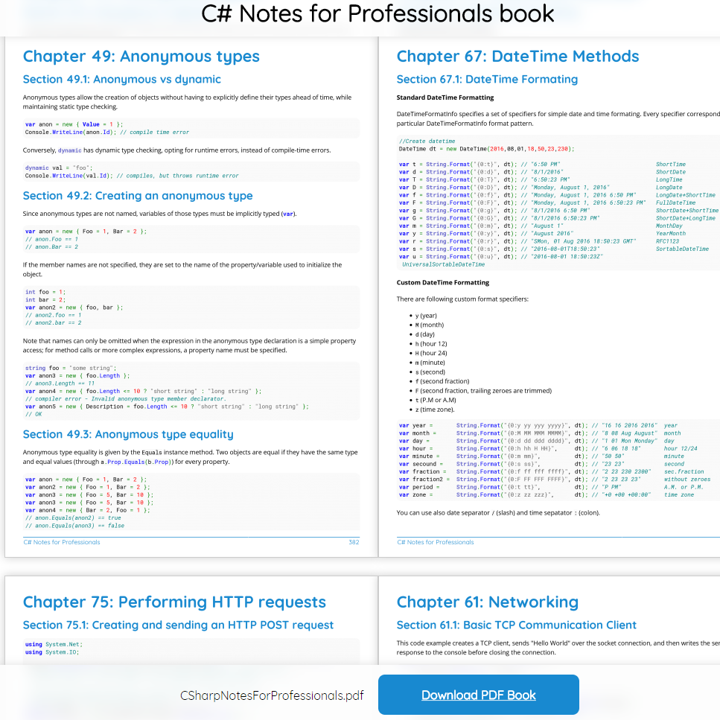Click the C# Notes for Professionals footer link
The height and width of the screenshot is (720, 720).
(61, 542)
